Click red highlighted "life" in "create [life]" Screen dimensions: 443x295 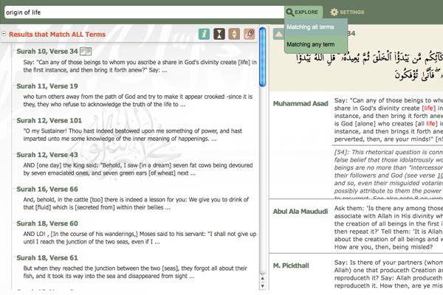click(428, 108)
